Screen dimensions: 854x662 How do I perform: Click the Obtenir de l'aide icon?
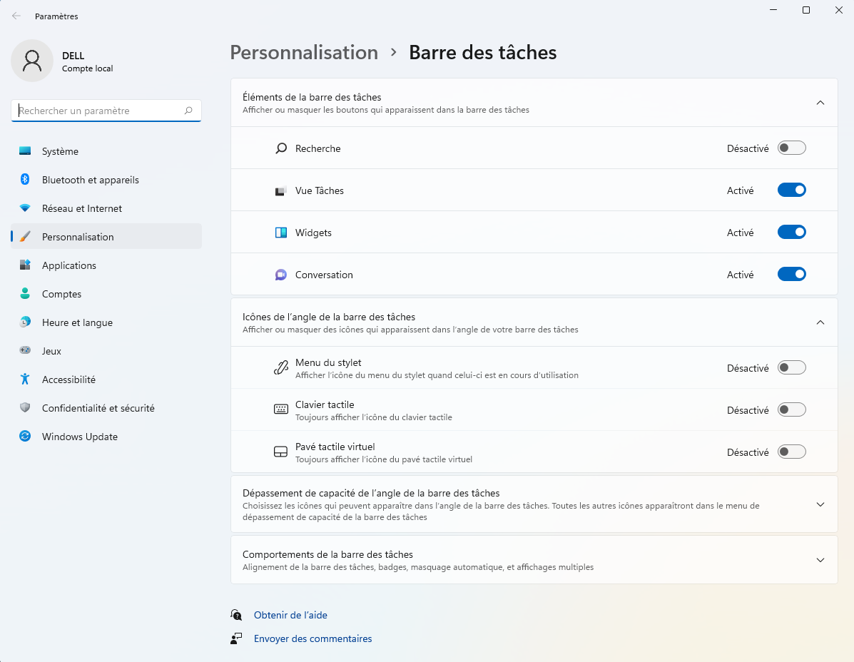coord(236,615)
